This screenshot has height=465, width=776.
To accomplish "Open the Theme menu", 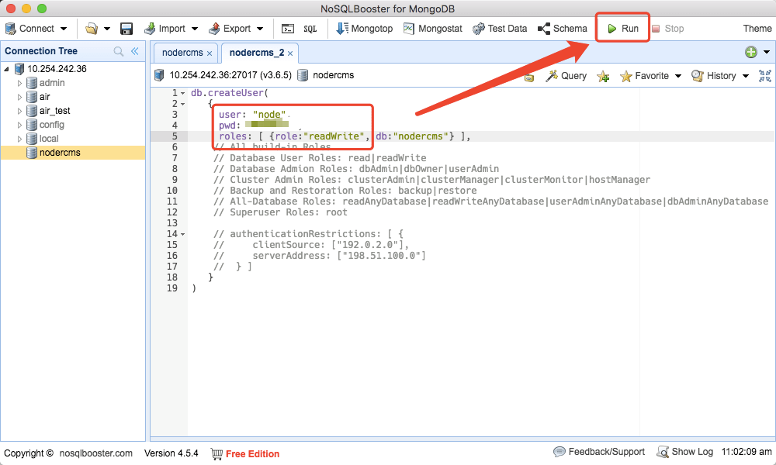I will tap(757, 29).
